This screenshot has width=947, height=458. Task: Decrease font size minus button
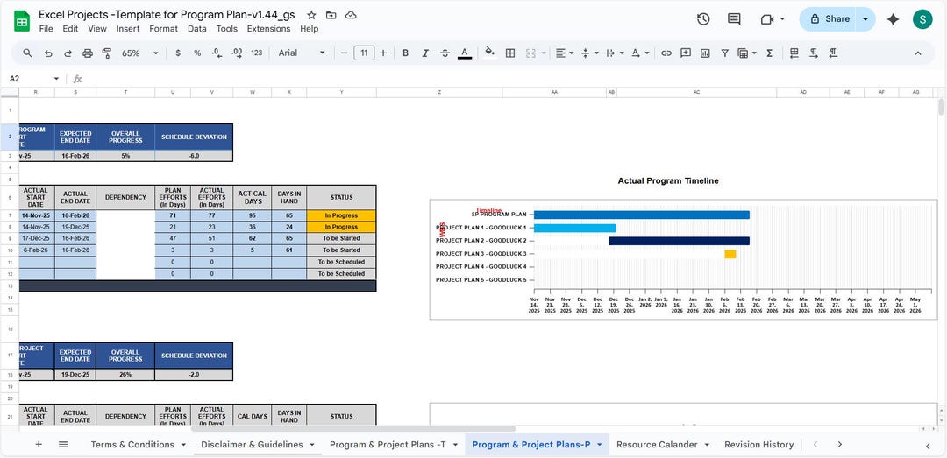(x=345, y=53)
